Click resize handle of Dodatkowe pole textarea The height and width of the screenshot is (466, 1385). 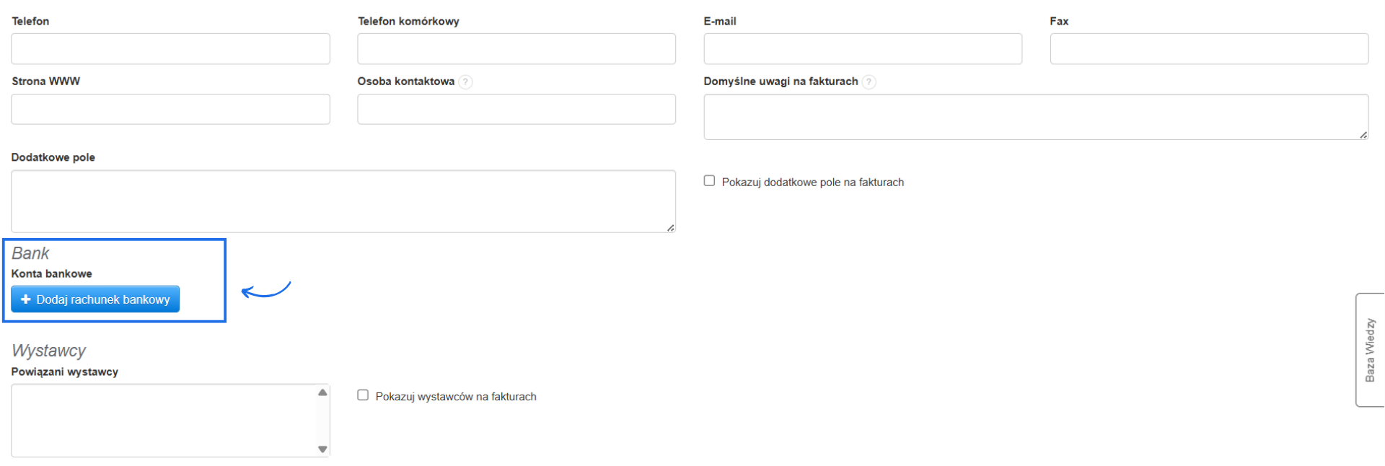click(x=671, y=228)
